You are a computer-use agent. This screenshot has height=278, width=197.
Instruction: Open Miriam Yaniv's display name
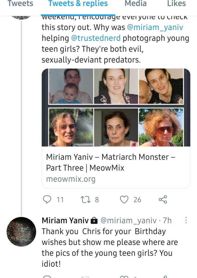(65, 220)
